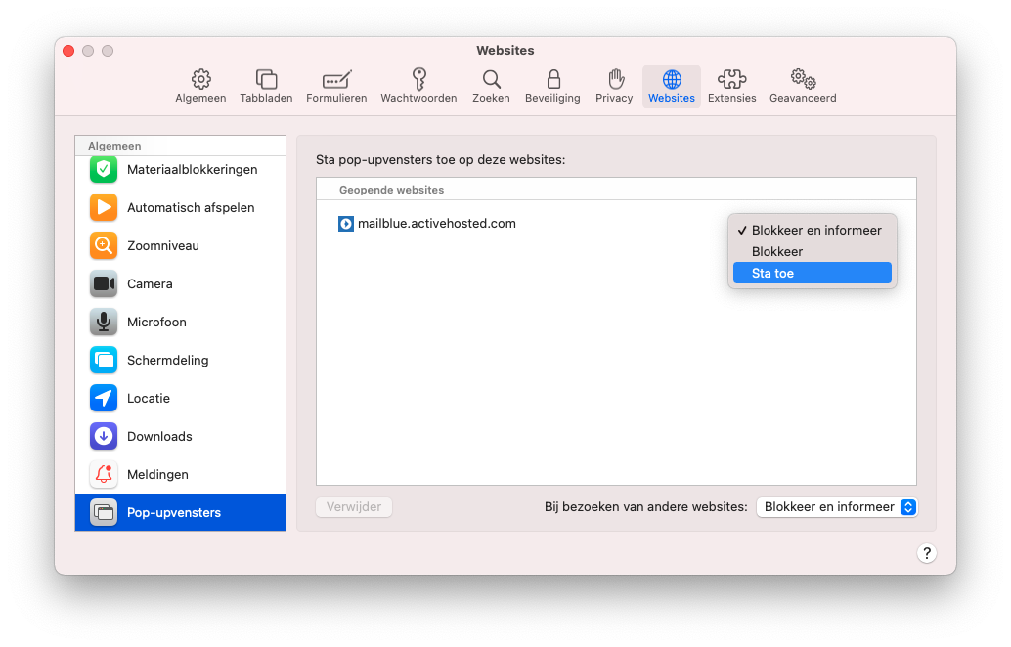
Task: Select the Websites globe tab
Action: (x=671, y=86)
